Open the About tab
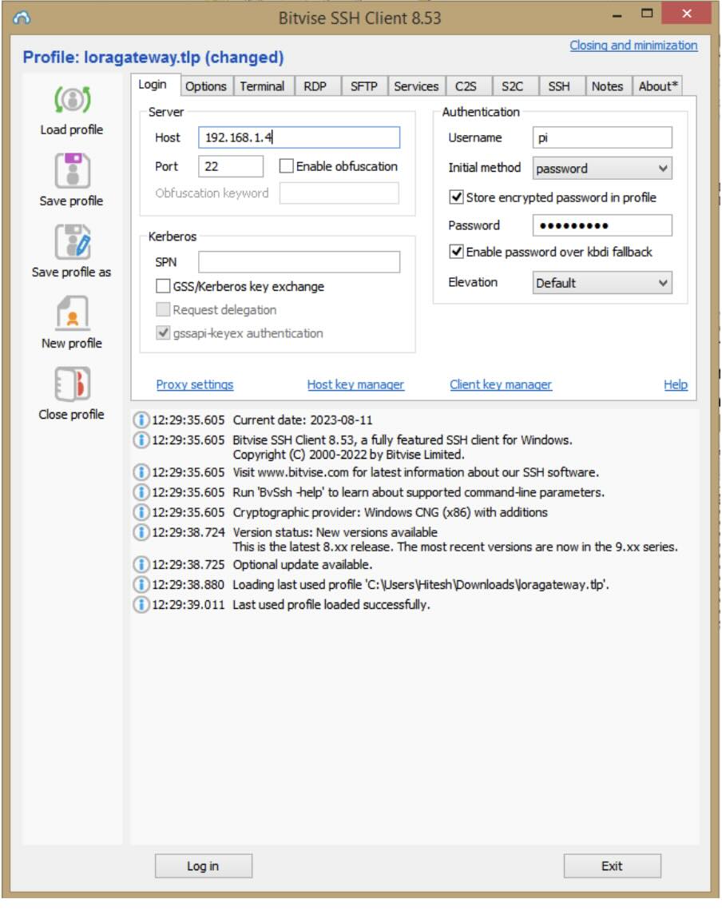 pos(658,86)
